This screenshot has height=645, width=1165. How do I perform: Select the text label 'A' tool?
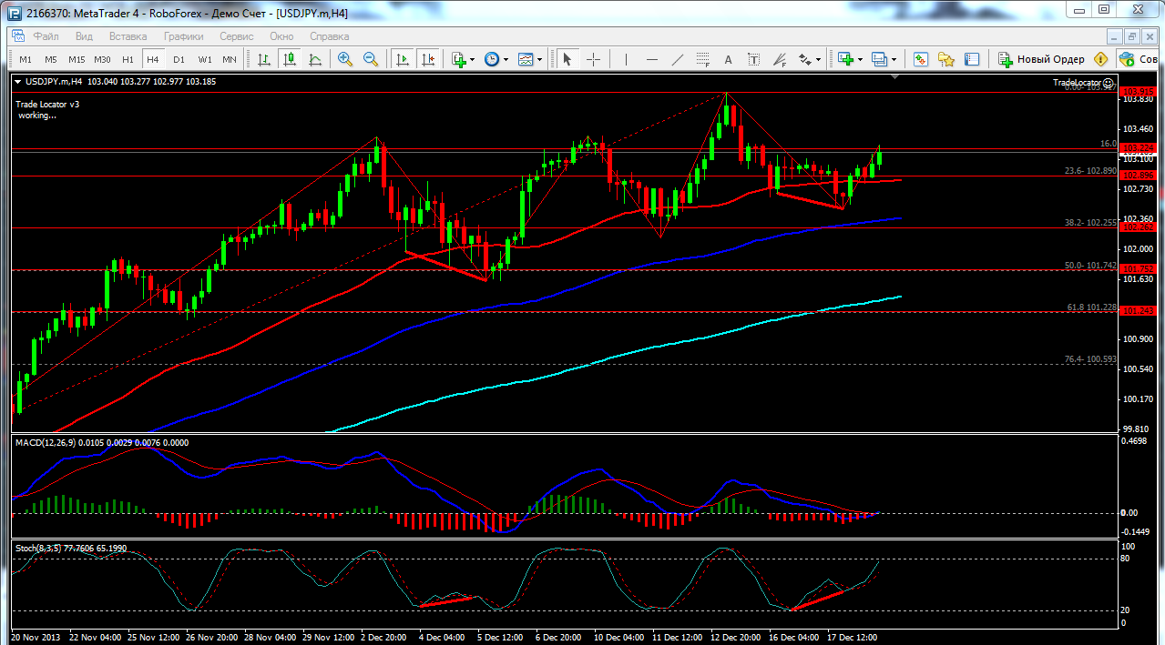[728, 59]
